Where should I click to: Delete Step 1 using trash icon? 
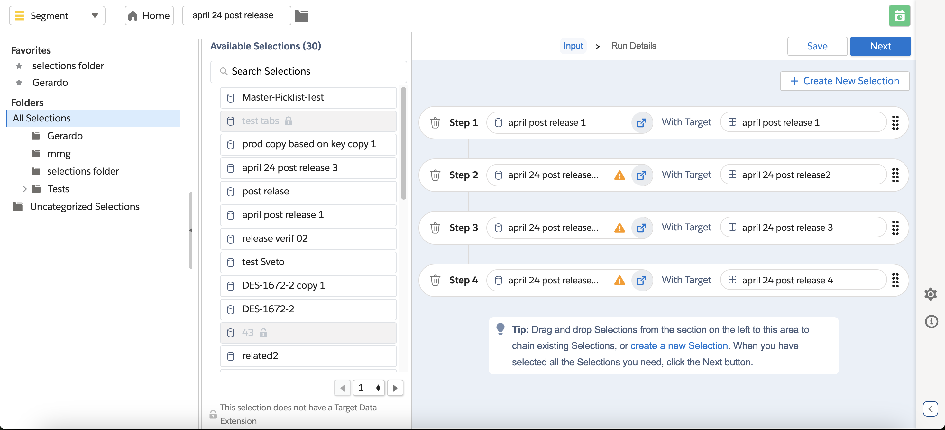pyautogui.click(x=435, y=122)
